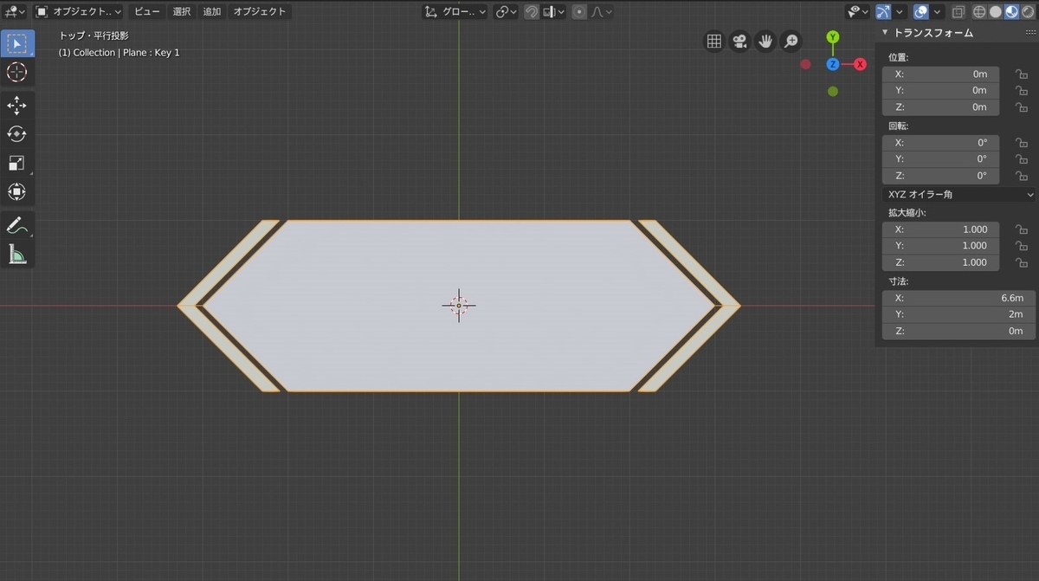Toggle lock on scale Z
The height and width of the screenshot is (581, 1039).
[x=1022, y=262]
